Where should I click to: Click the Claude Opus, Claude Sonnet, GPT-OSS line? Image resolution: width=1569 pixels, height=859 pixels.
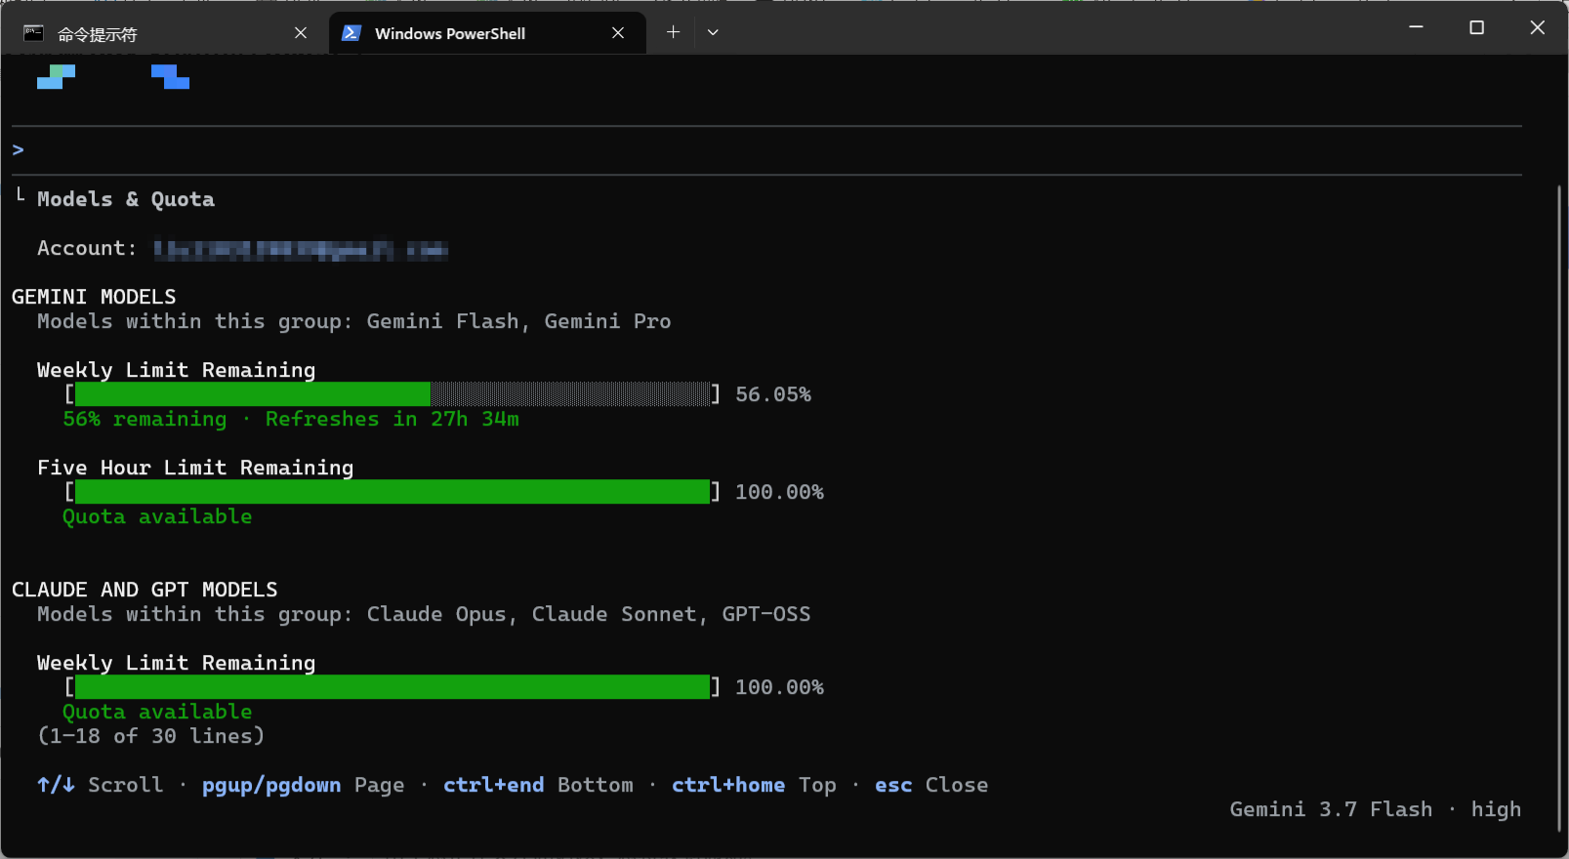click(424, 614)
